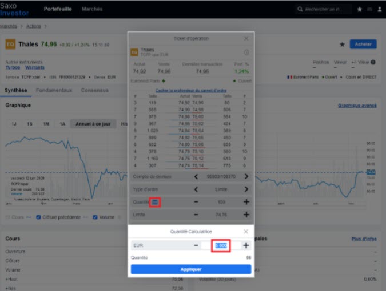Click the Appliquer button
This screenshot has height=291, width=386.
coord(191,269)
